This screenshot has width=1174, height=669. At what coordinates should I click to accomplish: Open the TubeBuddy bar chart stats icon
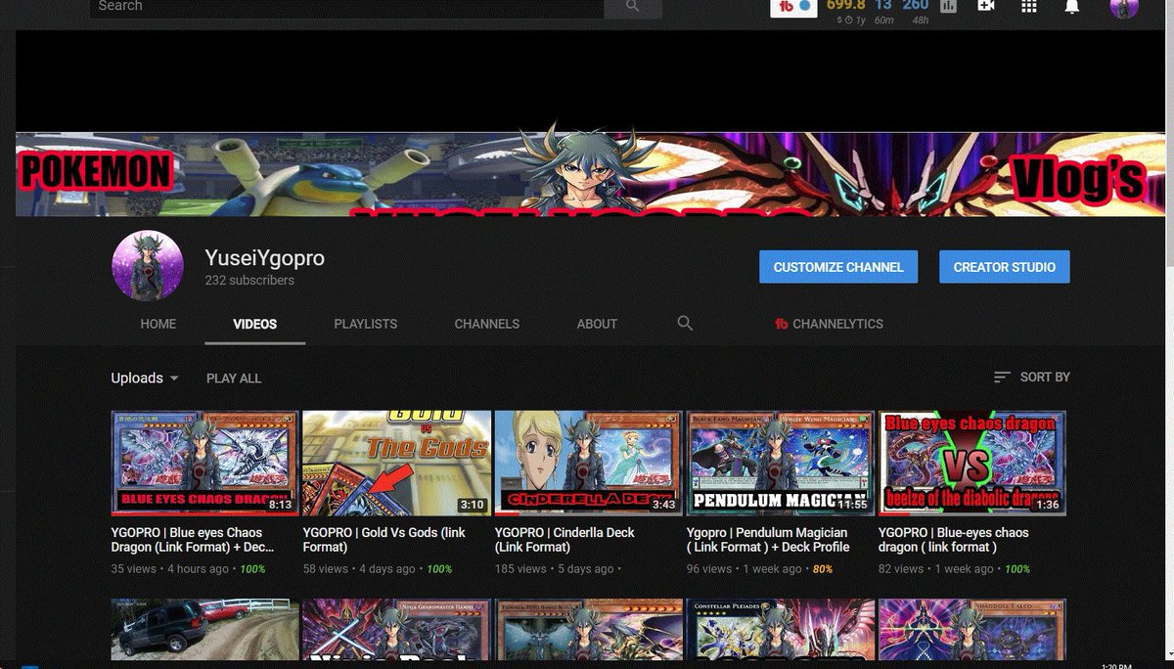point(947,7)
